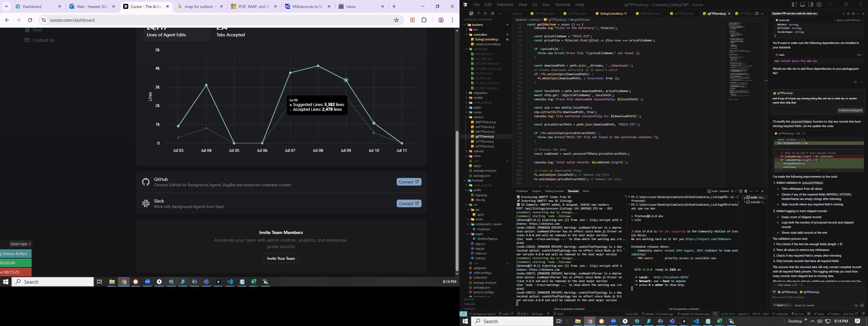Click chat input 'Plan, search, build anything'

click(818, 297)
